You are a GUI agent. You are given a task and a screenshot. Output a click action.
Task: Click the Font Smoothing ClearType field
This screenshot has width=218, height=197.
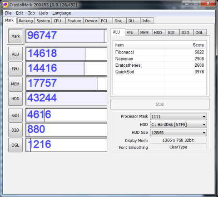178,147
